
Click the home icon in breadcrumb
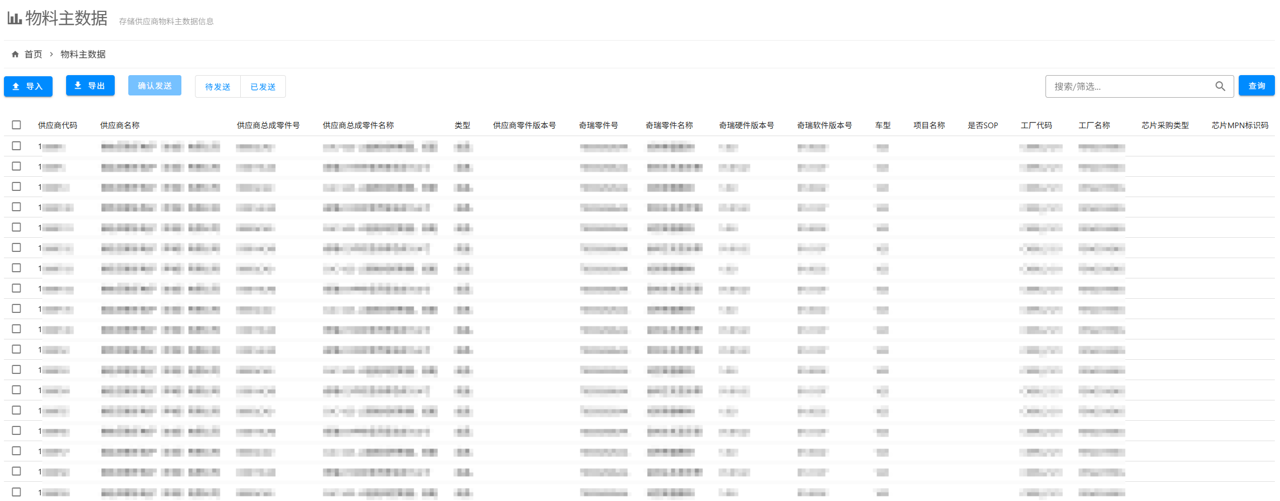tap(15, 54)
